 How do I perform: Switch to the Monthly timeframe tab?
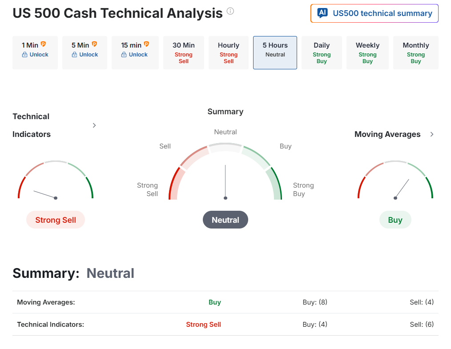point(416,52)
